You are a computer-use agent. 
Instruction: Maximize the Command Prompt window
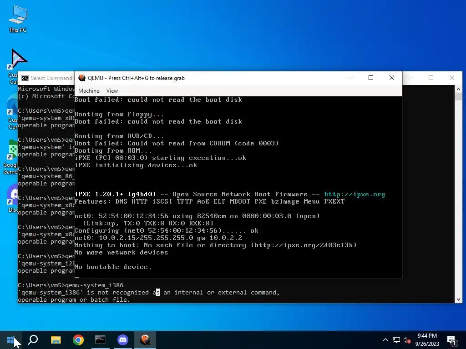pyautogui.click(x=431, y=78)
